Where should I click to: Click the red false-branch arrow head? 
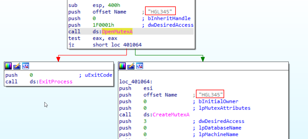click(58, 59)
